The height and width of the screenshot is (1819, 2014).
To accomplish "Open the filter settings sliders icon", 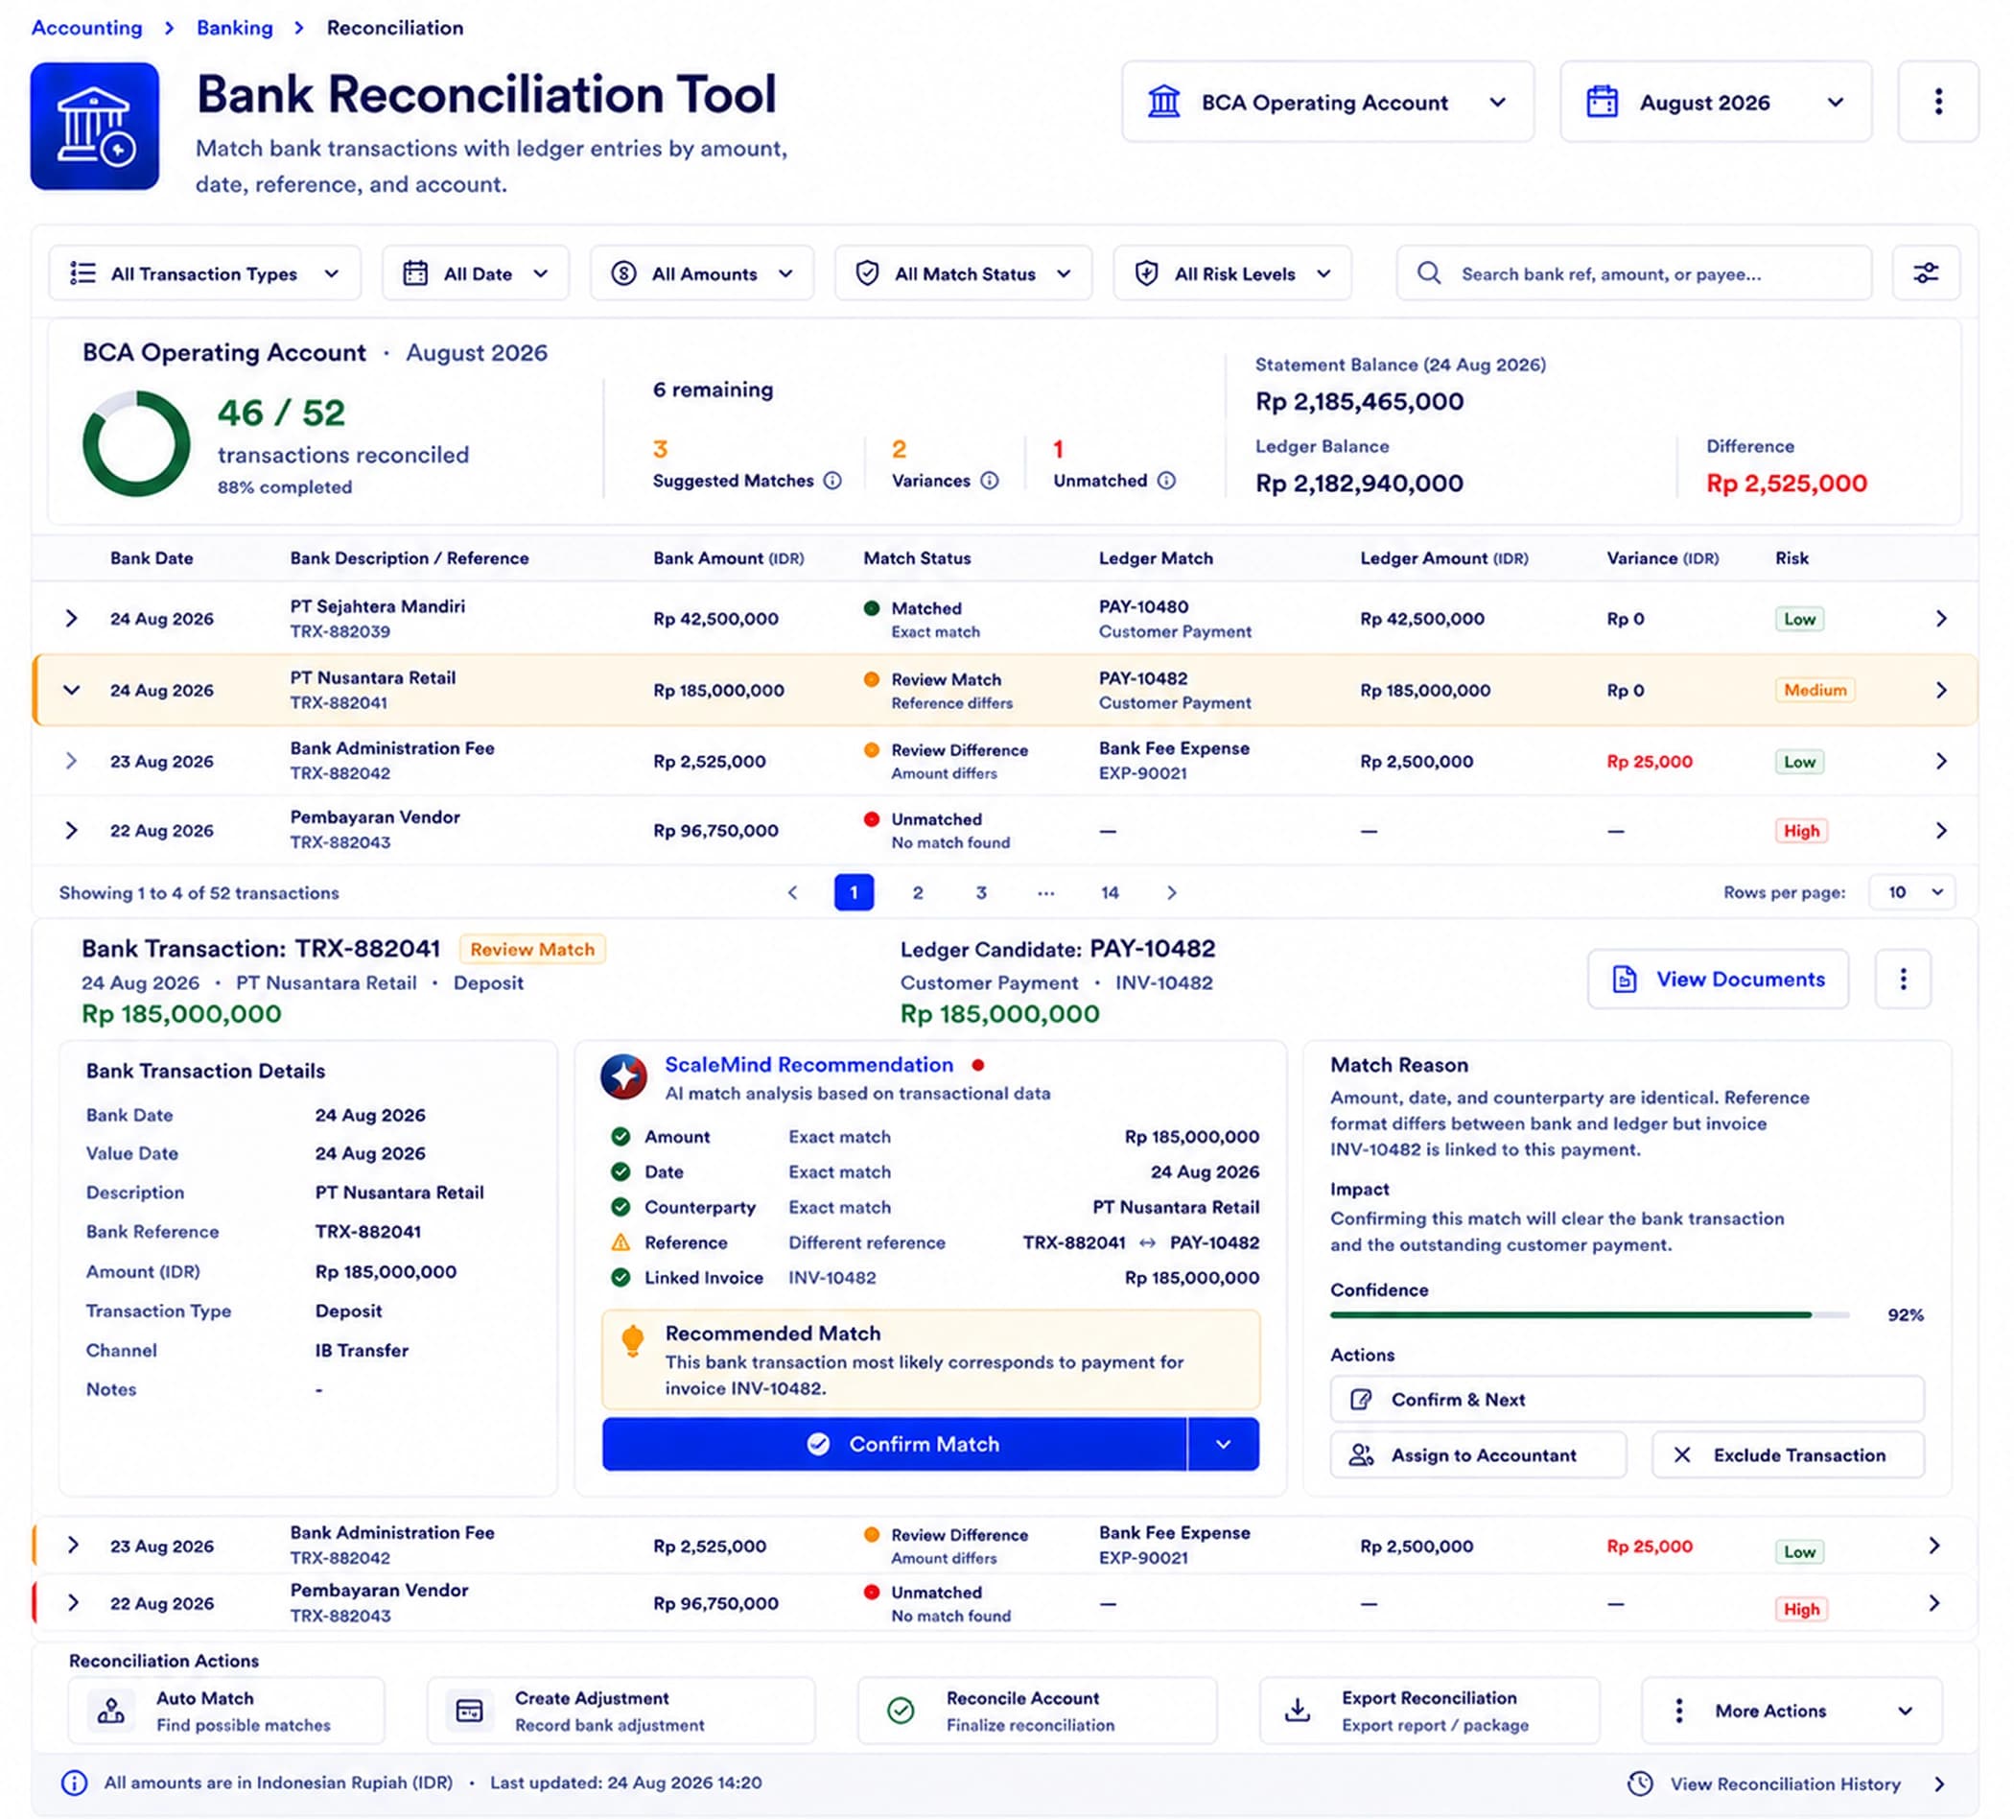I will point(1925,272).
